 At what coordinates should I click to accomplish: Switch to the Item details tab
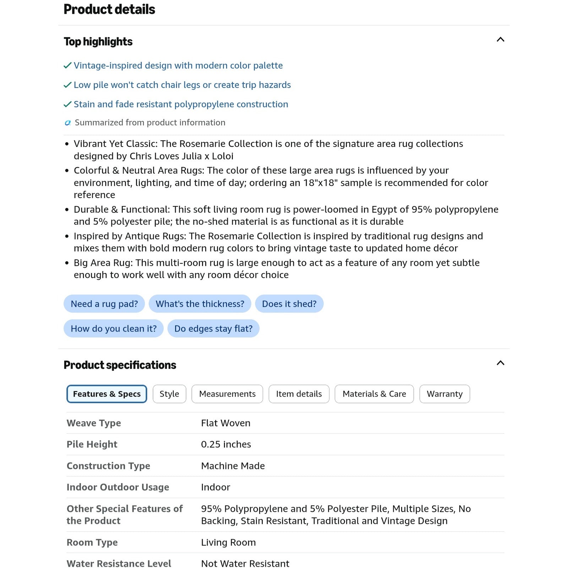[299, 394]
